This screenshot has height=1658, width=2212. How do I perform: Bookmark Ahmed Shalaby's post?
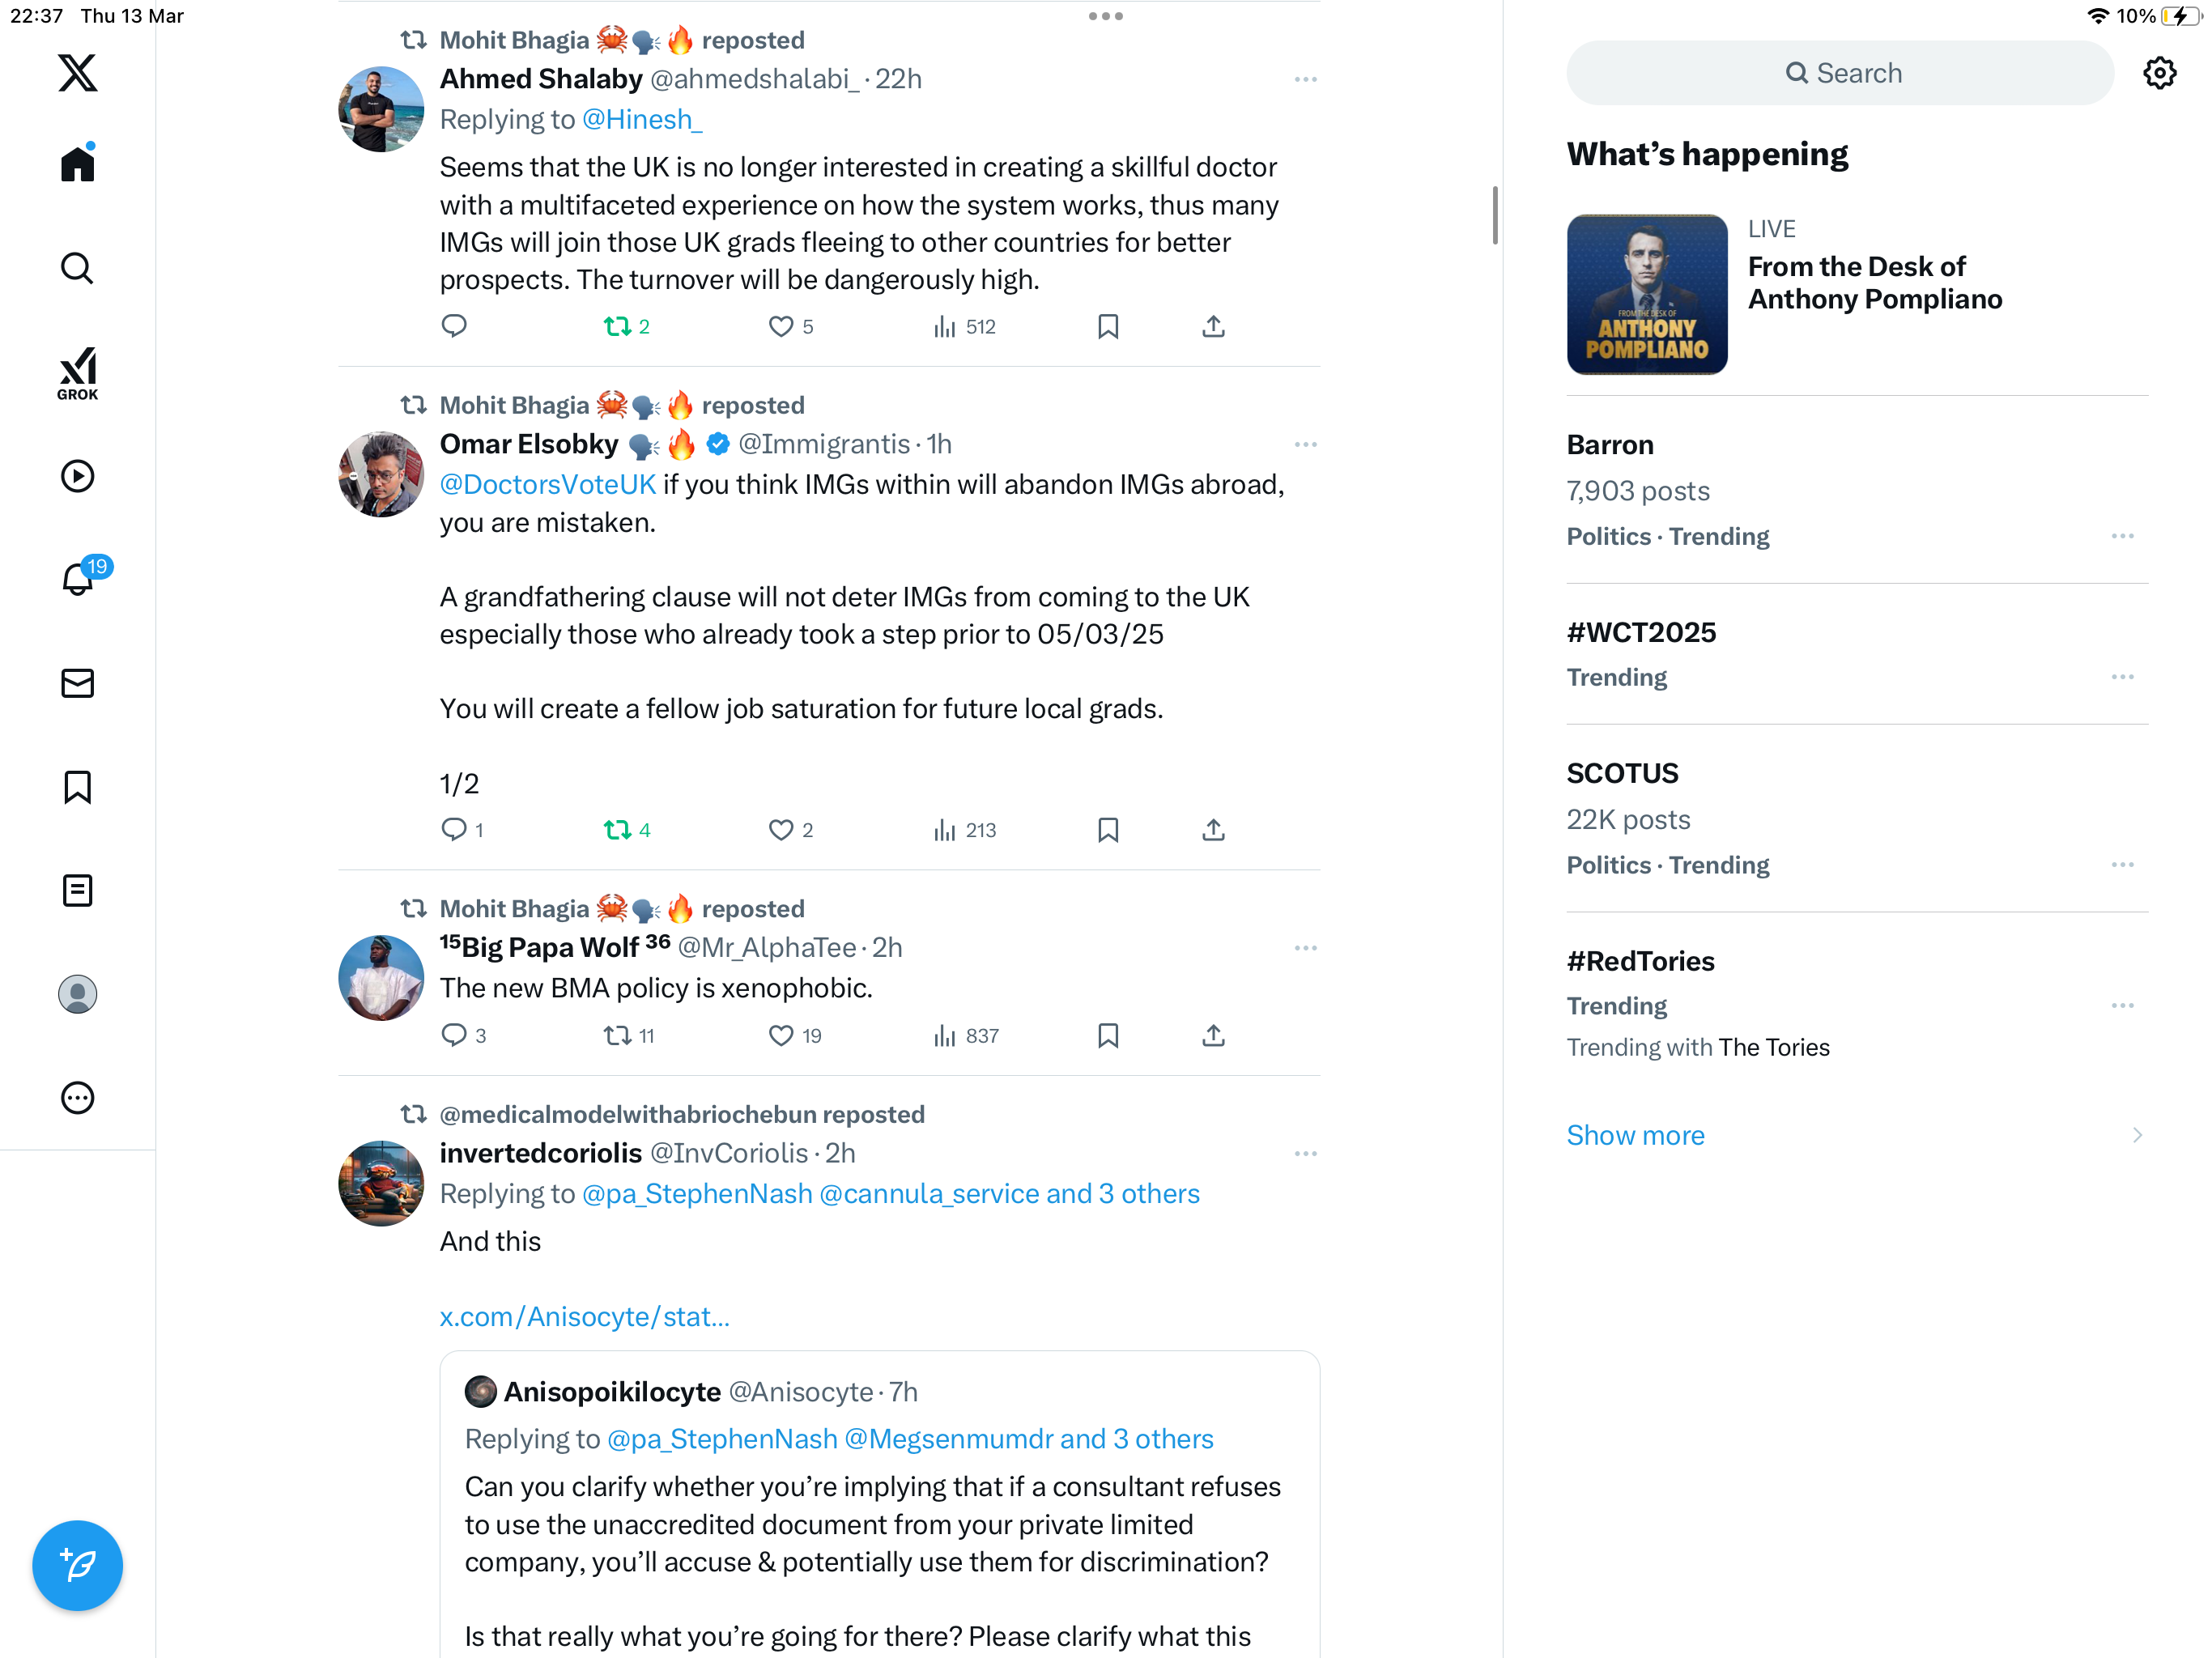1107,326
